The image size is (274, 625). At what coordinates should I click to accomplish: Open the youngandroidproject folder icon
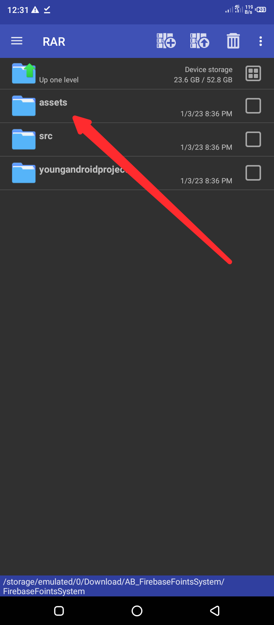click(x=24, y=173)
